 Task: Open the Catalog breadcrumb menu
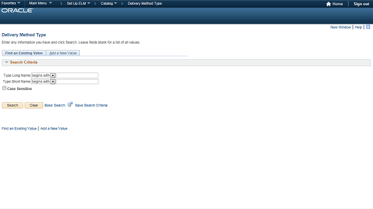pos(109,3)
